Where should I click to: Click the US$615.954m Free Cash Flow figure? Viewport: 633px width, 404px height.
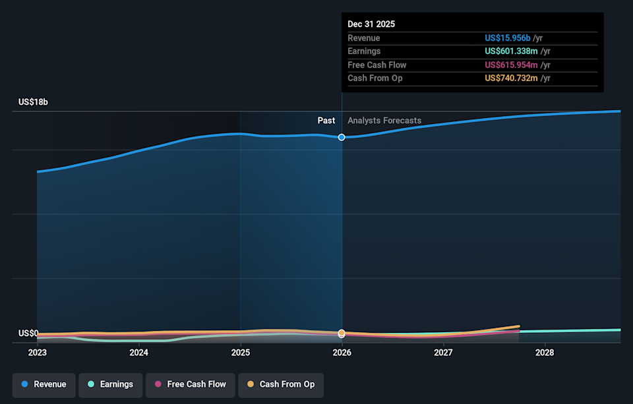511,65
